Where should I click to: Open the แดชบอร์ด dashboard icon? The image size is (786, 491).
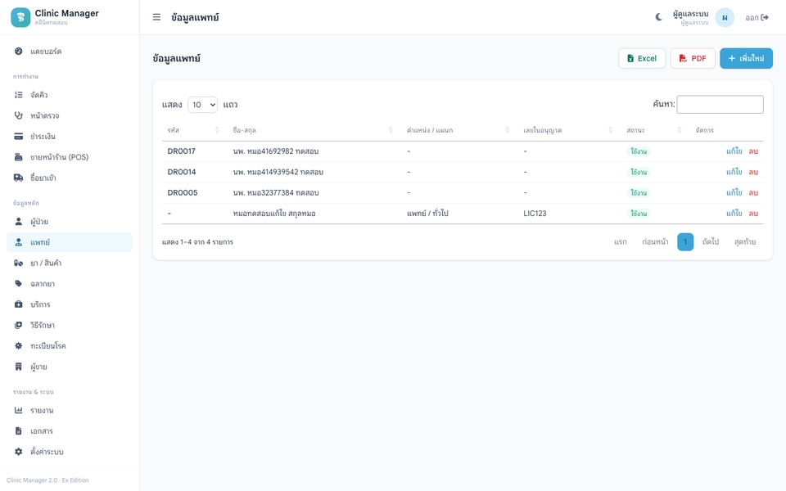[x=19, y=51]
